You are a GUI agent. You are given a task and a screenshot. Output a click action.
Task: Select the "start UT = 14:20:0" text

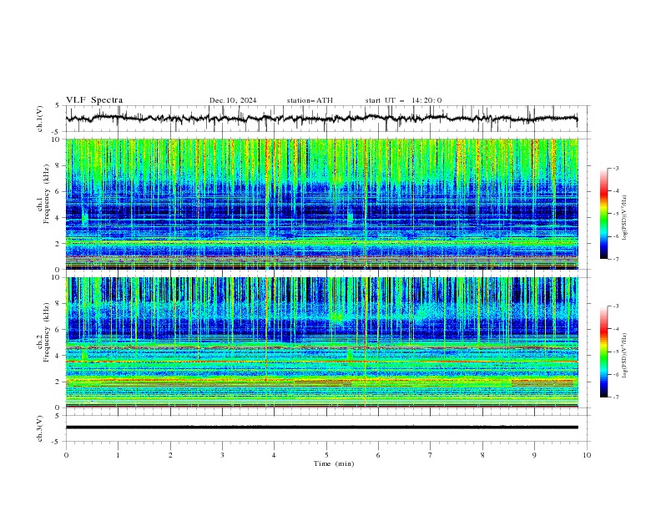click(x=403, y=100)
